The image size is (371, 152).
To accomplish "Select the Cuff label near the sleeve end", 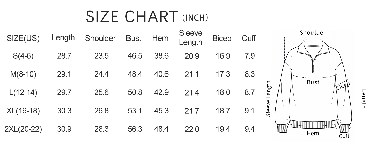I will tap(344, 136).
